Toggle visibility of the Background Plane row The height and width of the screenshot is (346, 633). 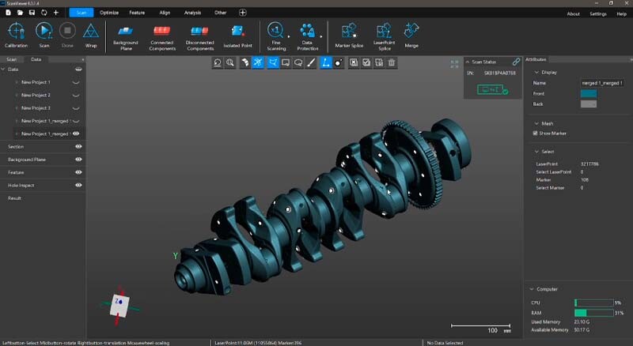(78, 160)
